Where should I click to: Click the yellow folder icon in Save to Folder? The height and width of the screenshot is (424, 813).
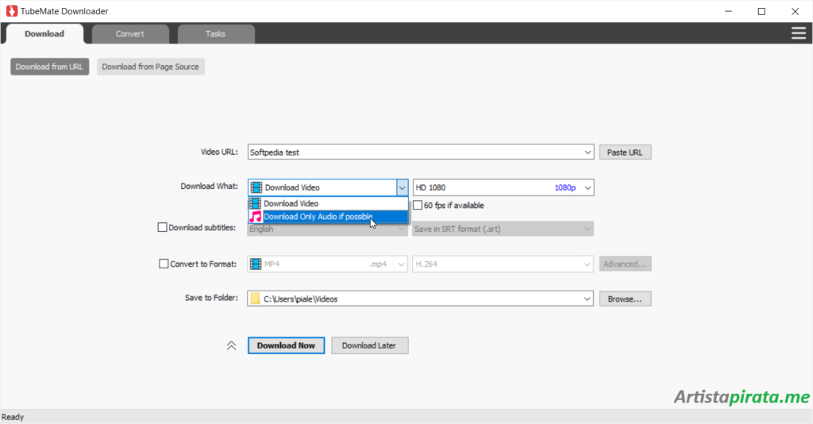(x=255, y=299)
